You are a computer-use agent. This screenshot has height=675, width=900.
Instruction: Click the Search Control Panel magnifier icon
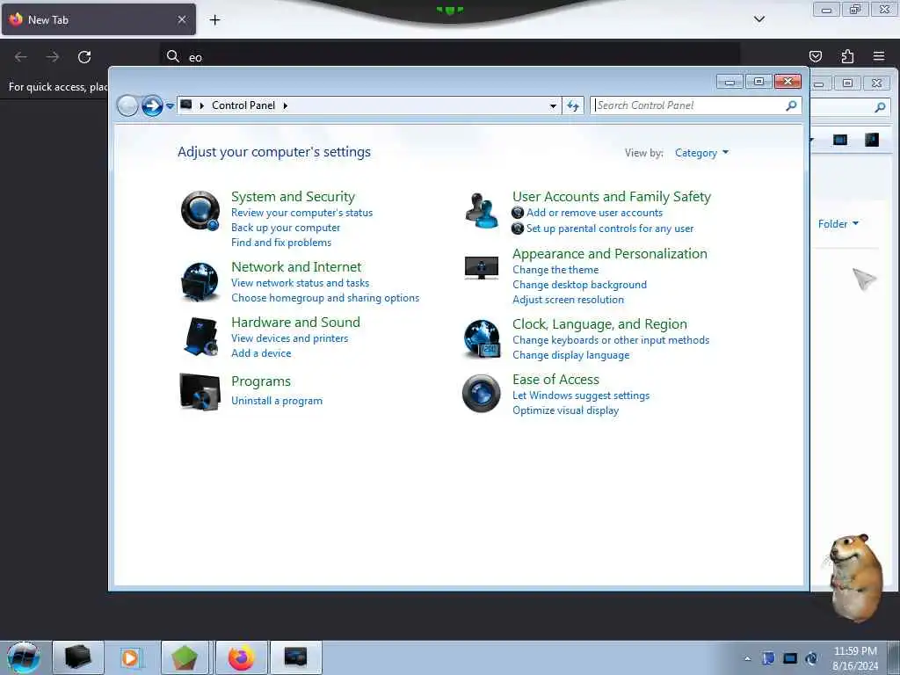pyautogui.click(x=791, y=105)
